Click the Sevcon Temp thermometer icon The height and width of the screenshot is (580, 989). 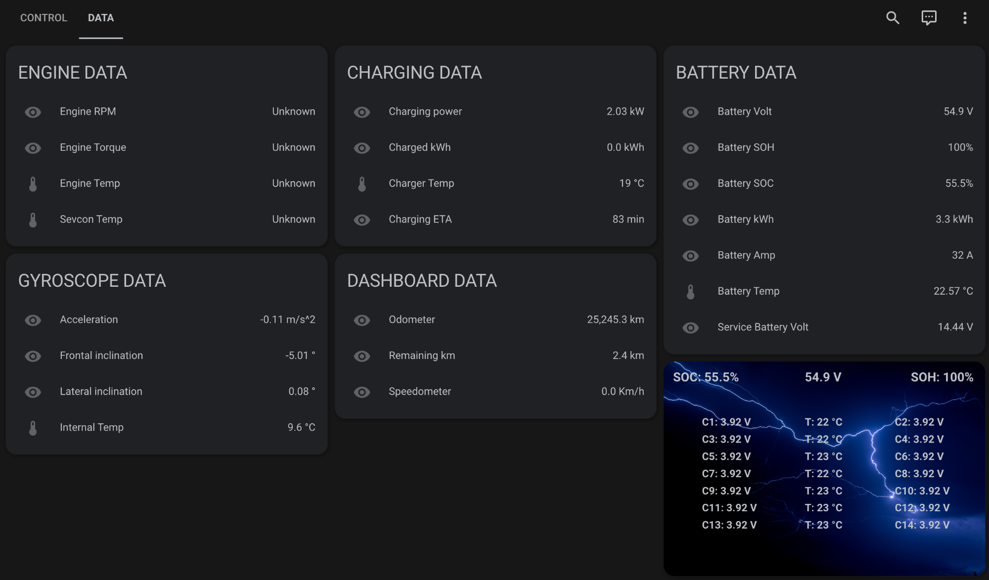click(x=33, y=220)
